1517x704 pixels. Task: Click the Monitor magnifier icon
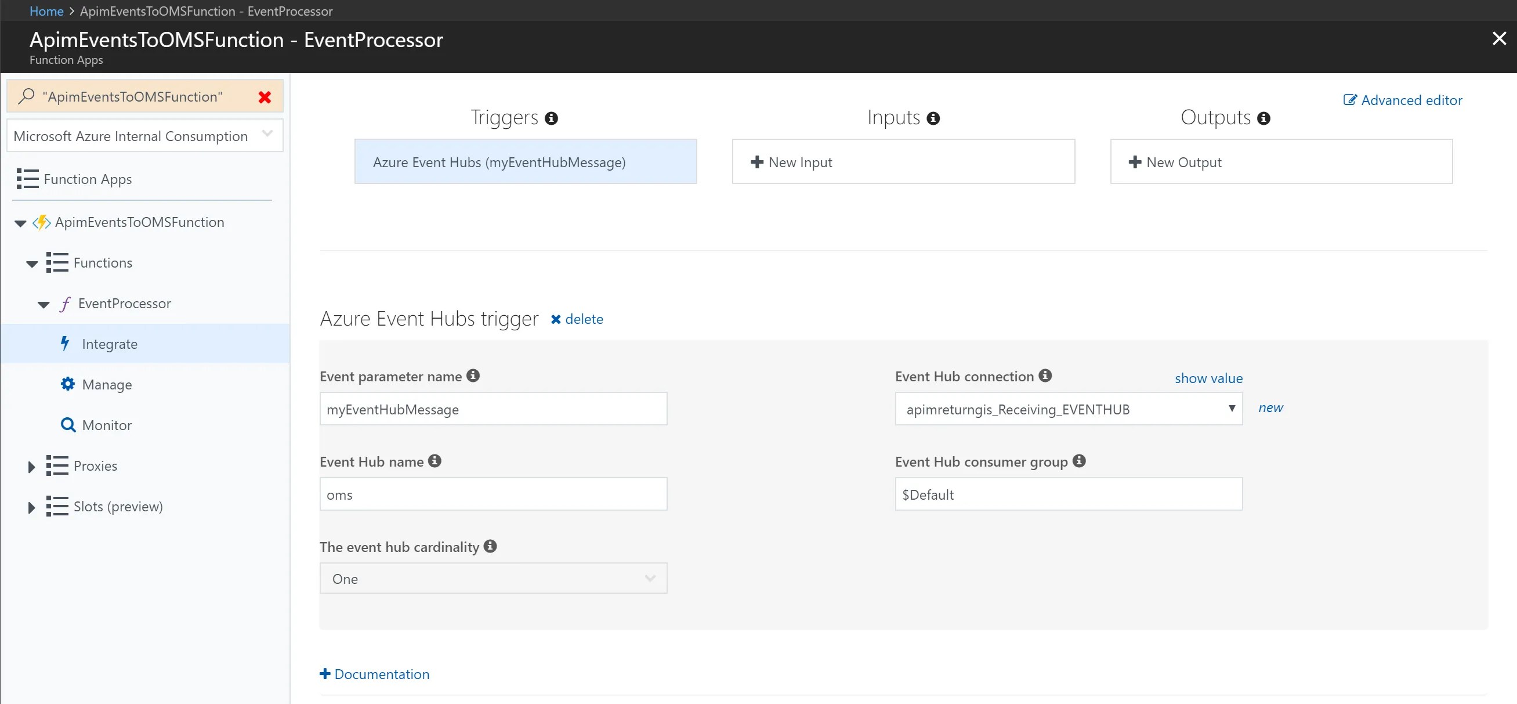[x=68, y=425]
